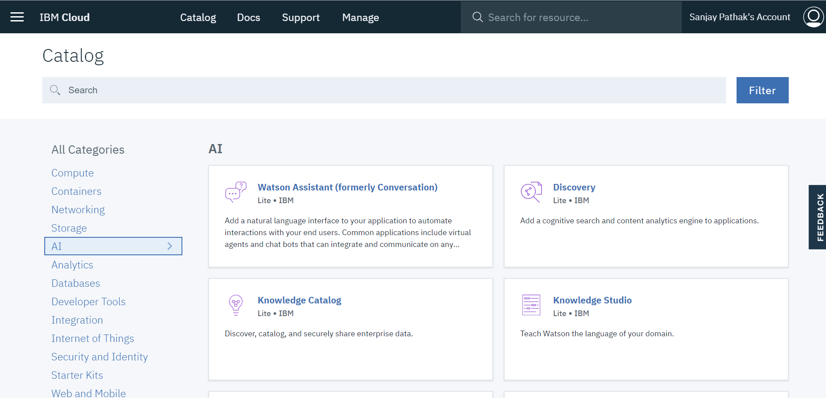Screen dimensions: 826x398
Task: Open the Support menu item
Action: [x=301, y=18]
